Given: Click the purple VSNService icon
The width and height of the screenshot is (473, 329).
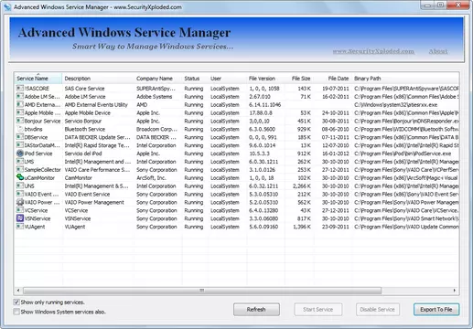Looking at the screenshot, I should (20, 218).
